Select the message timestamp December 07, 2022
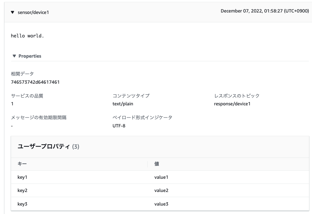312x214 pixels. point(265,11)
